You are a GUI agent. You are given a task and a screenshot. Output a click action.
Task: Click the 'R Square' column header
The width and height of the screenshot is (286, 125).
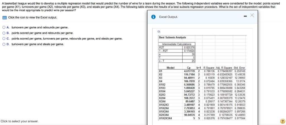(x=209, y=68)
